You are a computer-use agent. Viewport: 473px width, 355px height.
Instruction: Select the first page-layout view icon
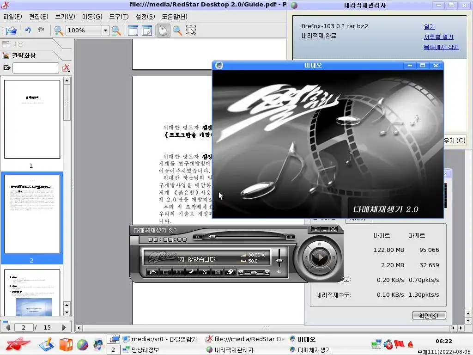(x=133, y=31)
